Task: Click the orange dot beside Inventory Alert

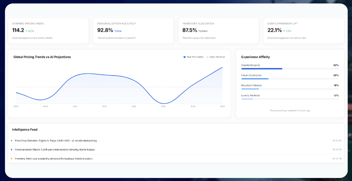Action: coord(11,158)
